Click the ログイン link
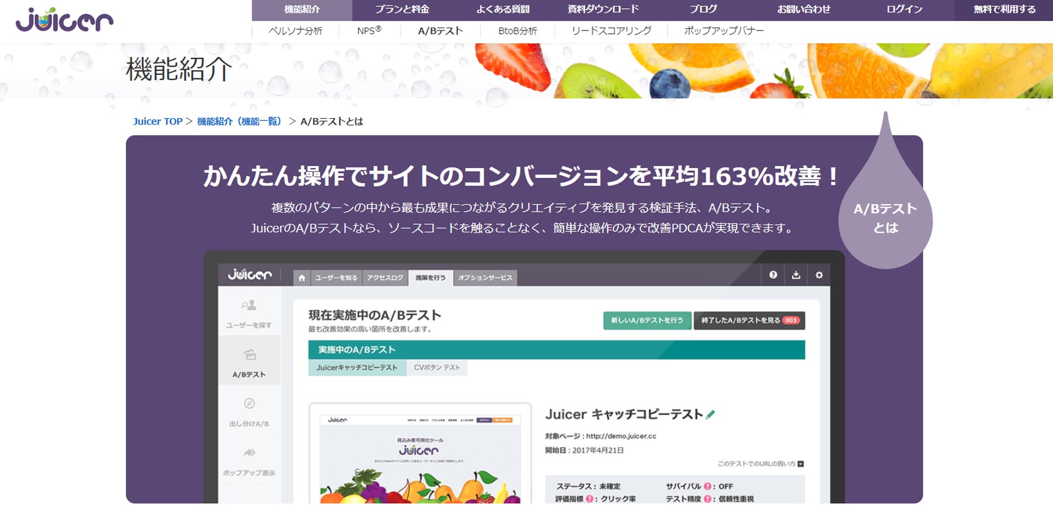1053x512 pixels. point(904,10)
